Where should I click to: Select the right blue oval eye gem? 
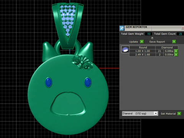click(x=88, y=82)
